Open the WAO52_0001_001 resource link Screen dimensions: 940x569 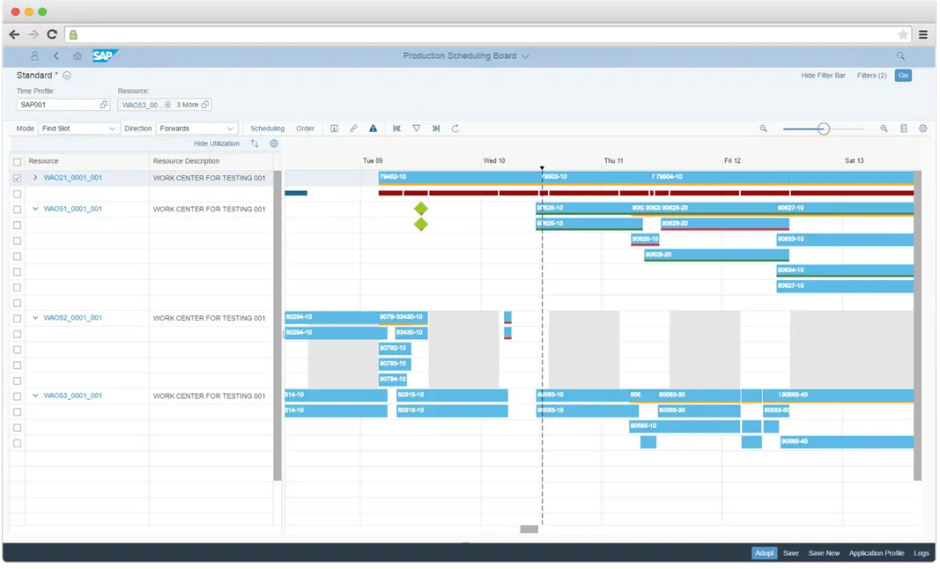pos(72,318)
